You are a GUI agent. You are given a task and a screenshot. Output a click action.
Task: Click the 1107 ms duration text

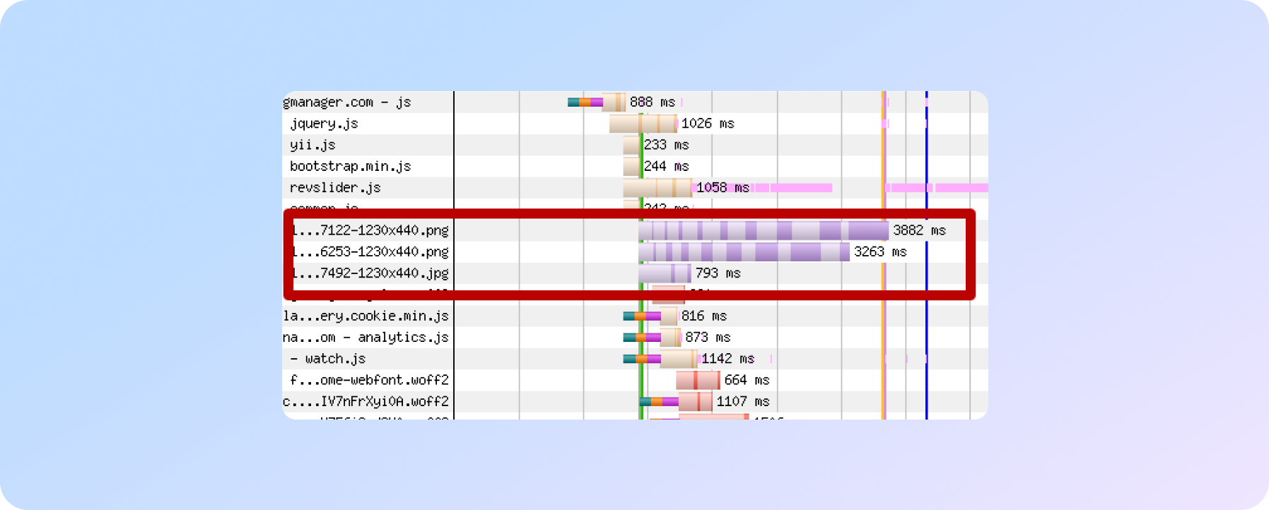pyautogui.click(x=743, y=401)
